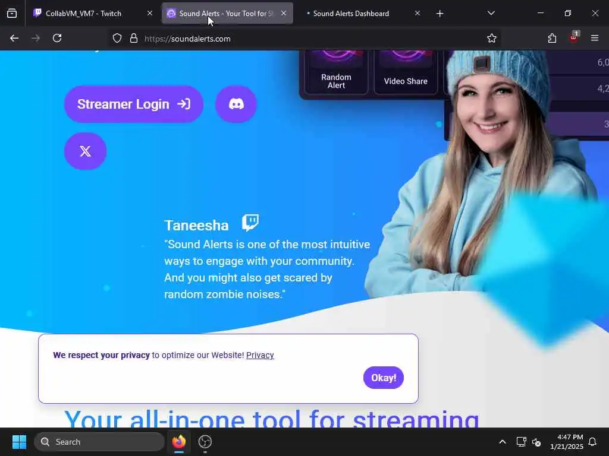Close the Sound Alerts homepage tab
Screen dimensions: 609x456
click(284, 13)
